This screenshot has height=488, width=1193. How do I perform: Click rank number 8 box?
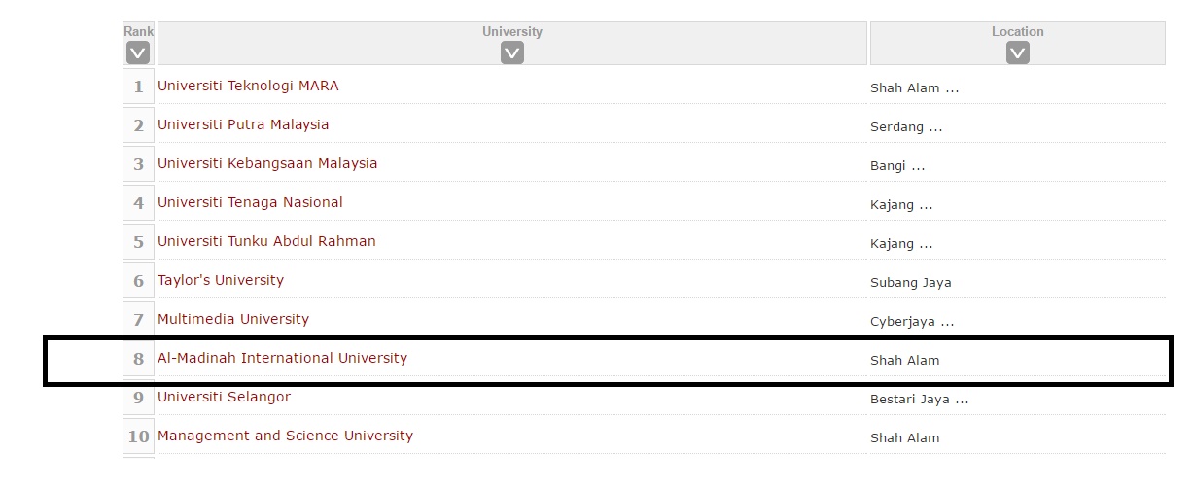click(x=138, y=359)
